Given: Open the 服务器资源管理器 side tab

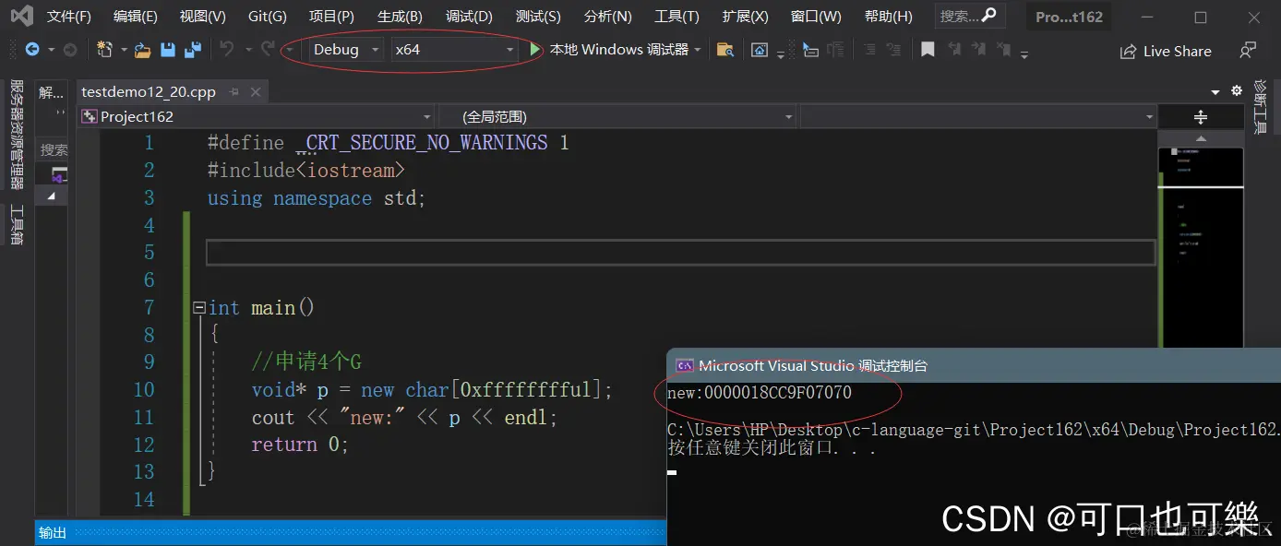Looking at the screenshot, I should pyautogui.click(x=17, y=134).
